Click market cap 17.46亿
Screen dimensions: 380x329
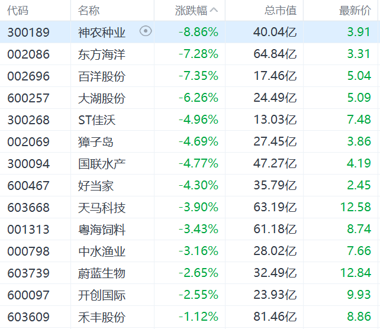[x=275, y=76]
